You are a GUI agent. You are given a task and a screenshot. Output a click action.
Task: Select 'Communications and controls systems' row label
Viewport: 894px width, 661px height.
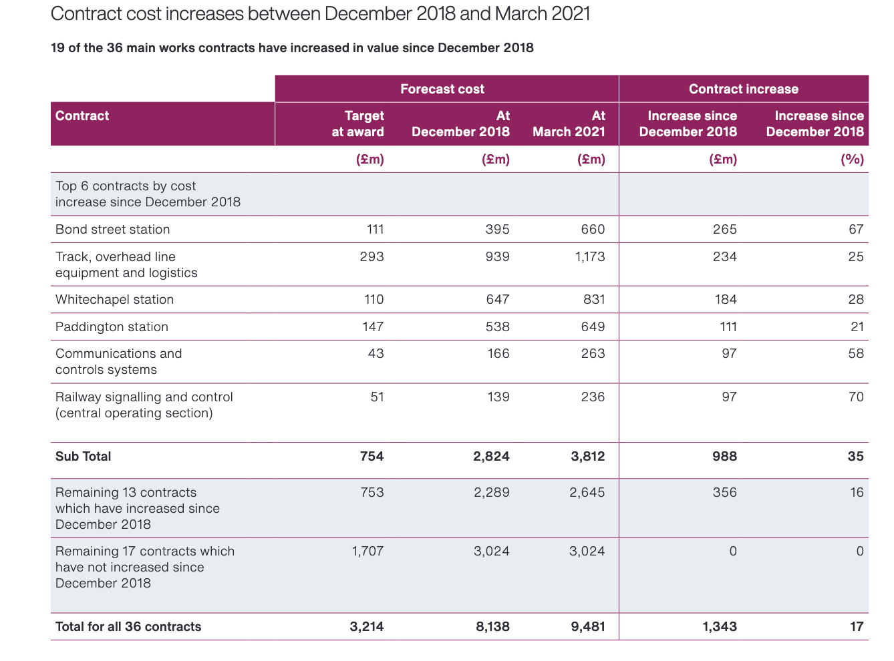pos(119,361)
